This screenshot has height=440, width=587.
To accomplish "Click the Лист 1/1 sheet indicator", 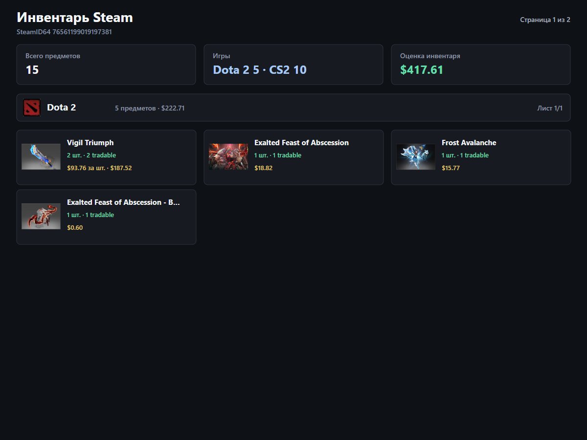I will click(x=550, y=108).
